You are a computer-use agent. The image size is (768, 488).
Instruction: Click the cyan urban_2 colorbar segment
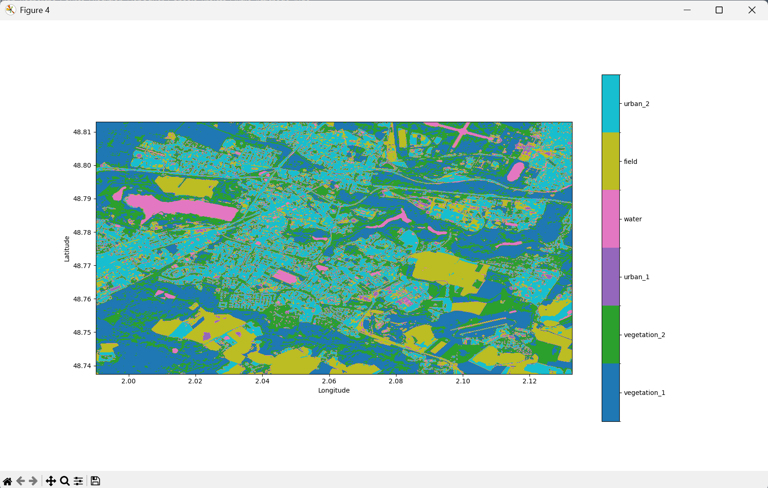click(611, 104)
